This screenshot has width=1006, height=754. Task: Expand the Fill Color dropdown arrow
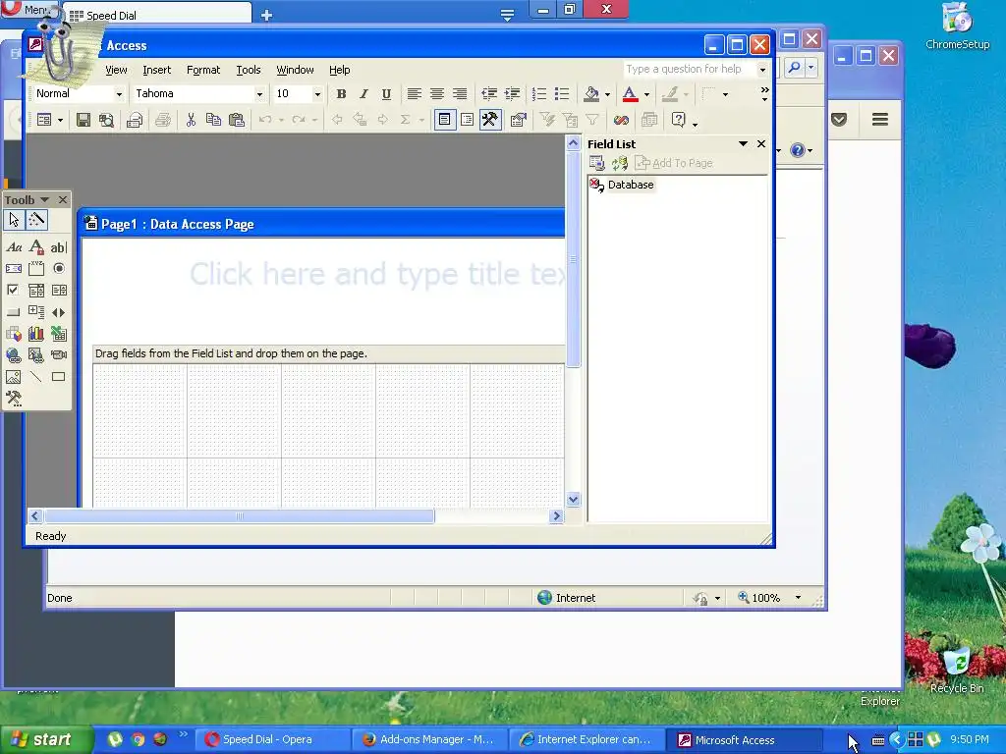point(607,94)
